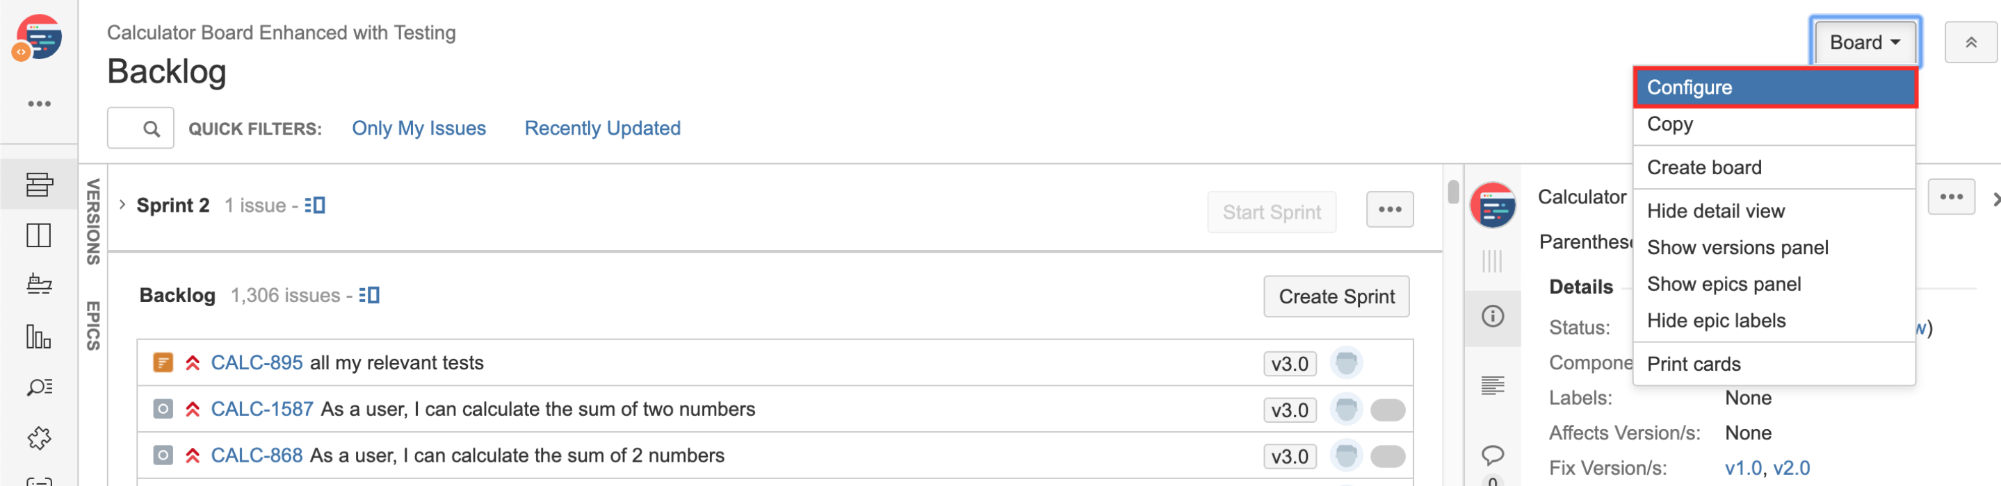Viewport: 2001px width, 486px height.
Task: Open the Releases ship icon
Action: coord(39,285)
